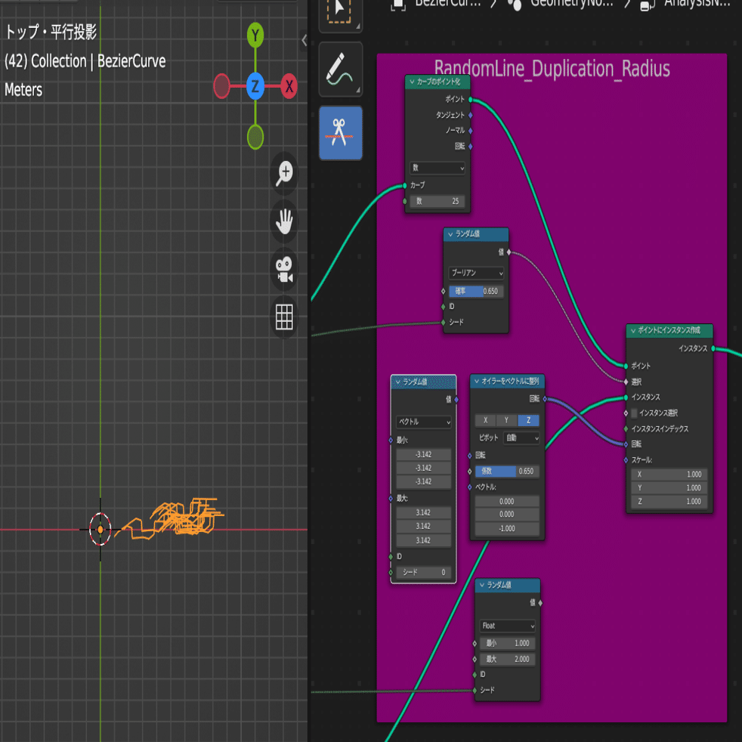742x742 pixels.
Task: Click the インスタンスインデックス input socket
Action: pyautogui.click(x=626, y=428)
